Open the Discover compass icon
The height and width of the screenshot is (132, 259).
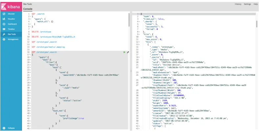(x=4, y=14)
